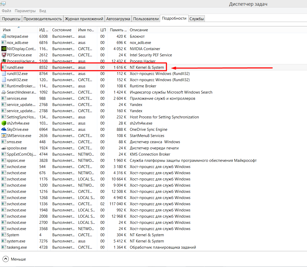Click the SearchIndexer.exe magnifier icon
307x267 pixels.
tap(4, 92)
